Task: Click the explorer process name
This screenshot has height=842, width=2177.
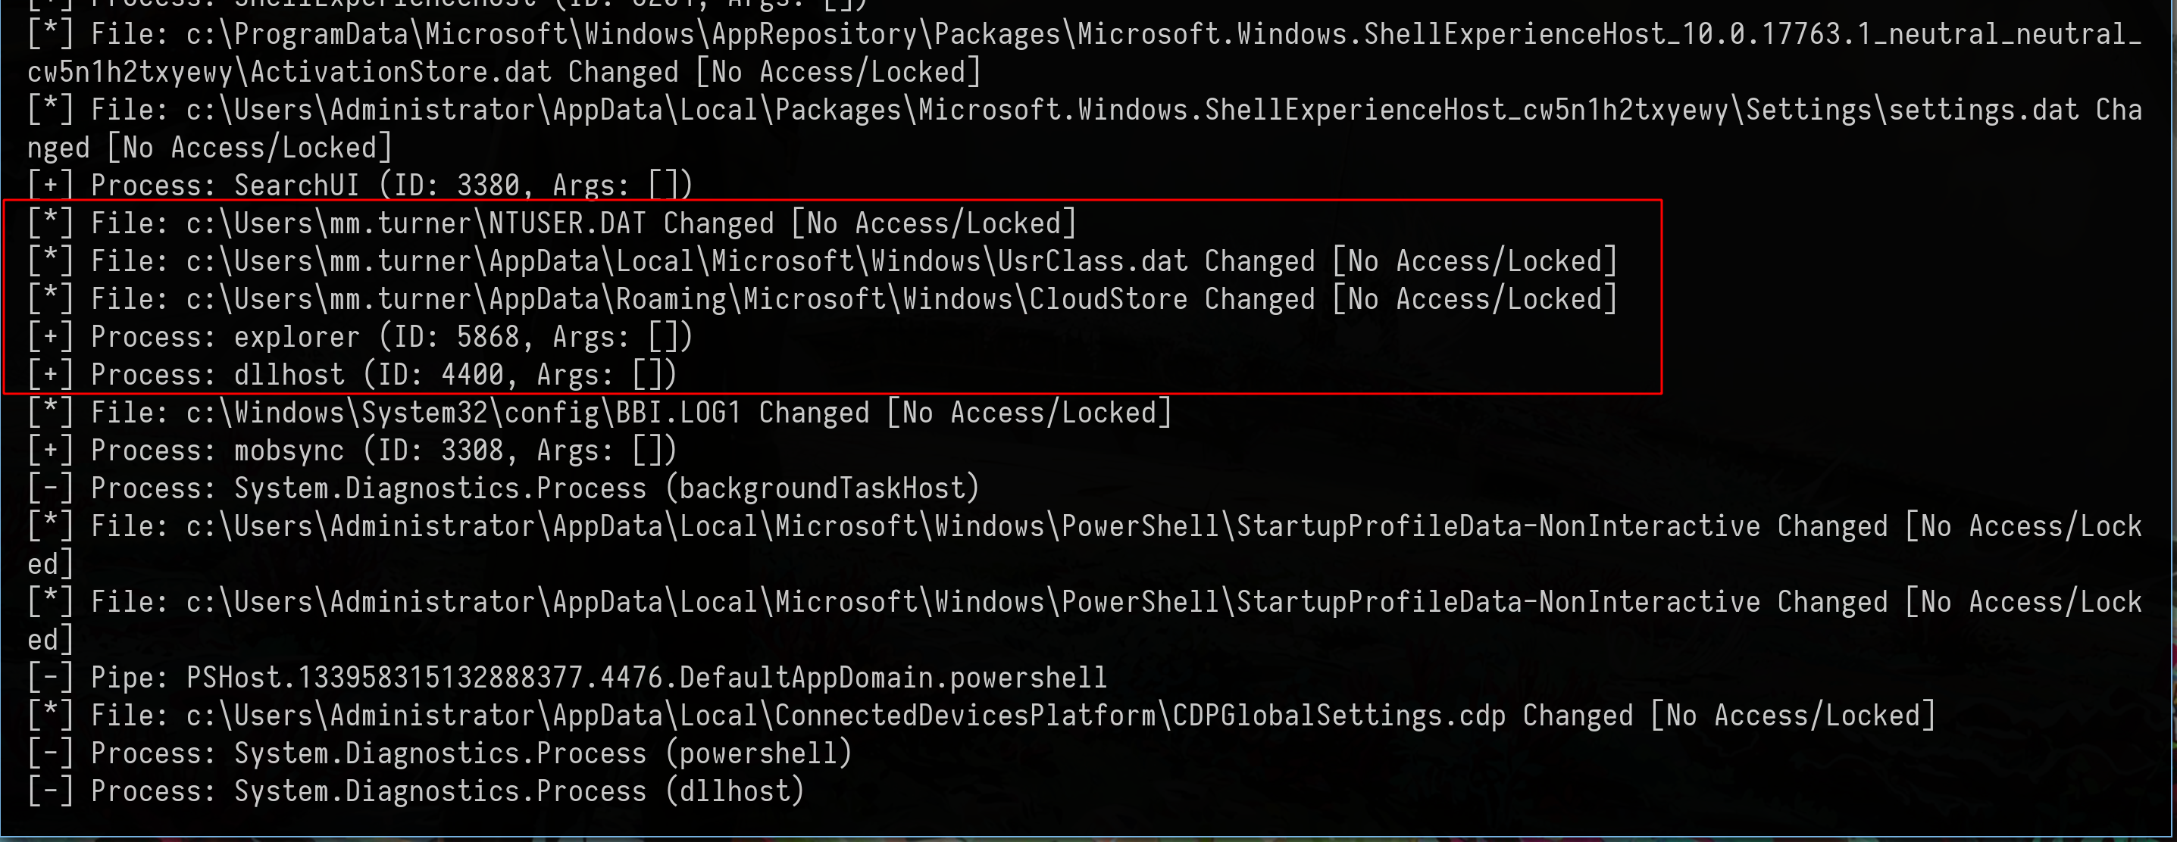Action: [x=296, y=338]
